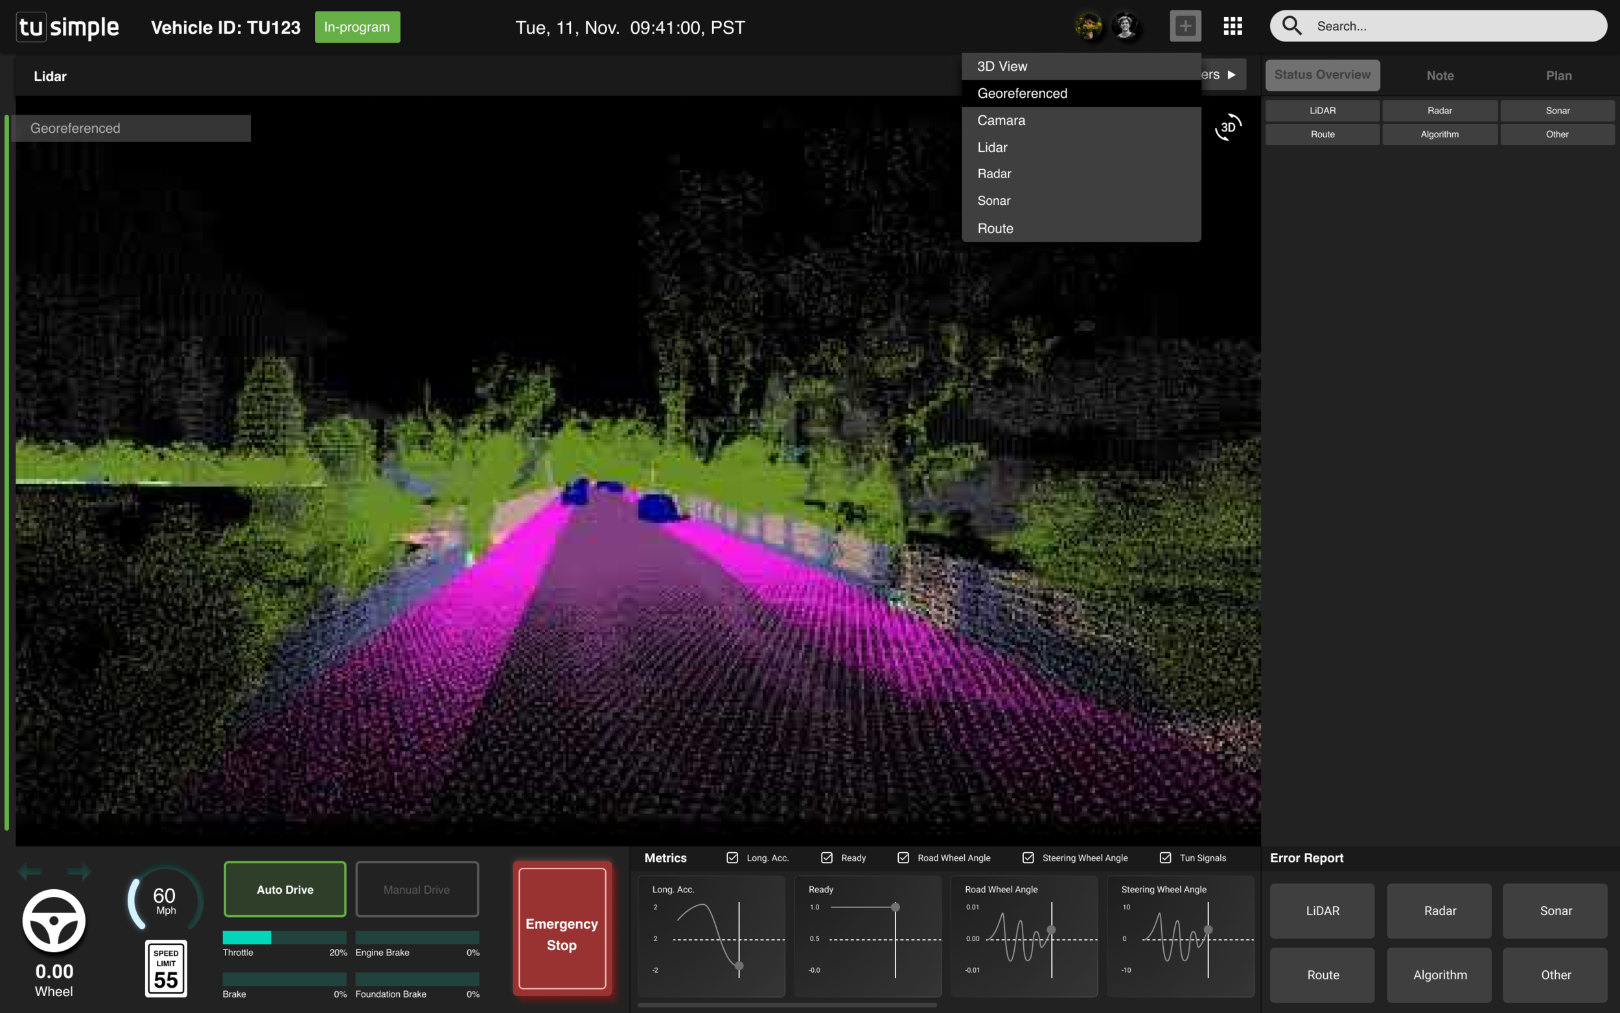Click the search magnifier icon
The height and width of the screenshot is (1013, 1620).
pos(1292,25)
